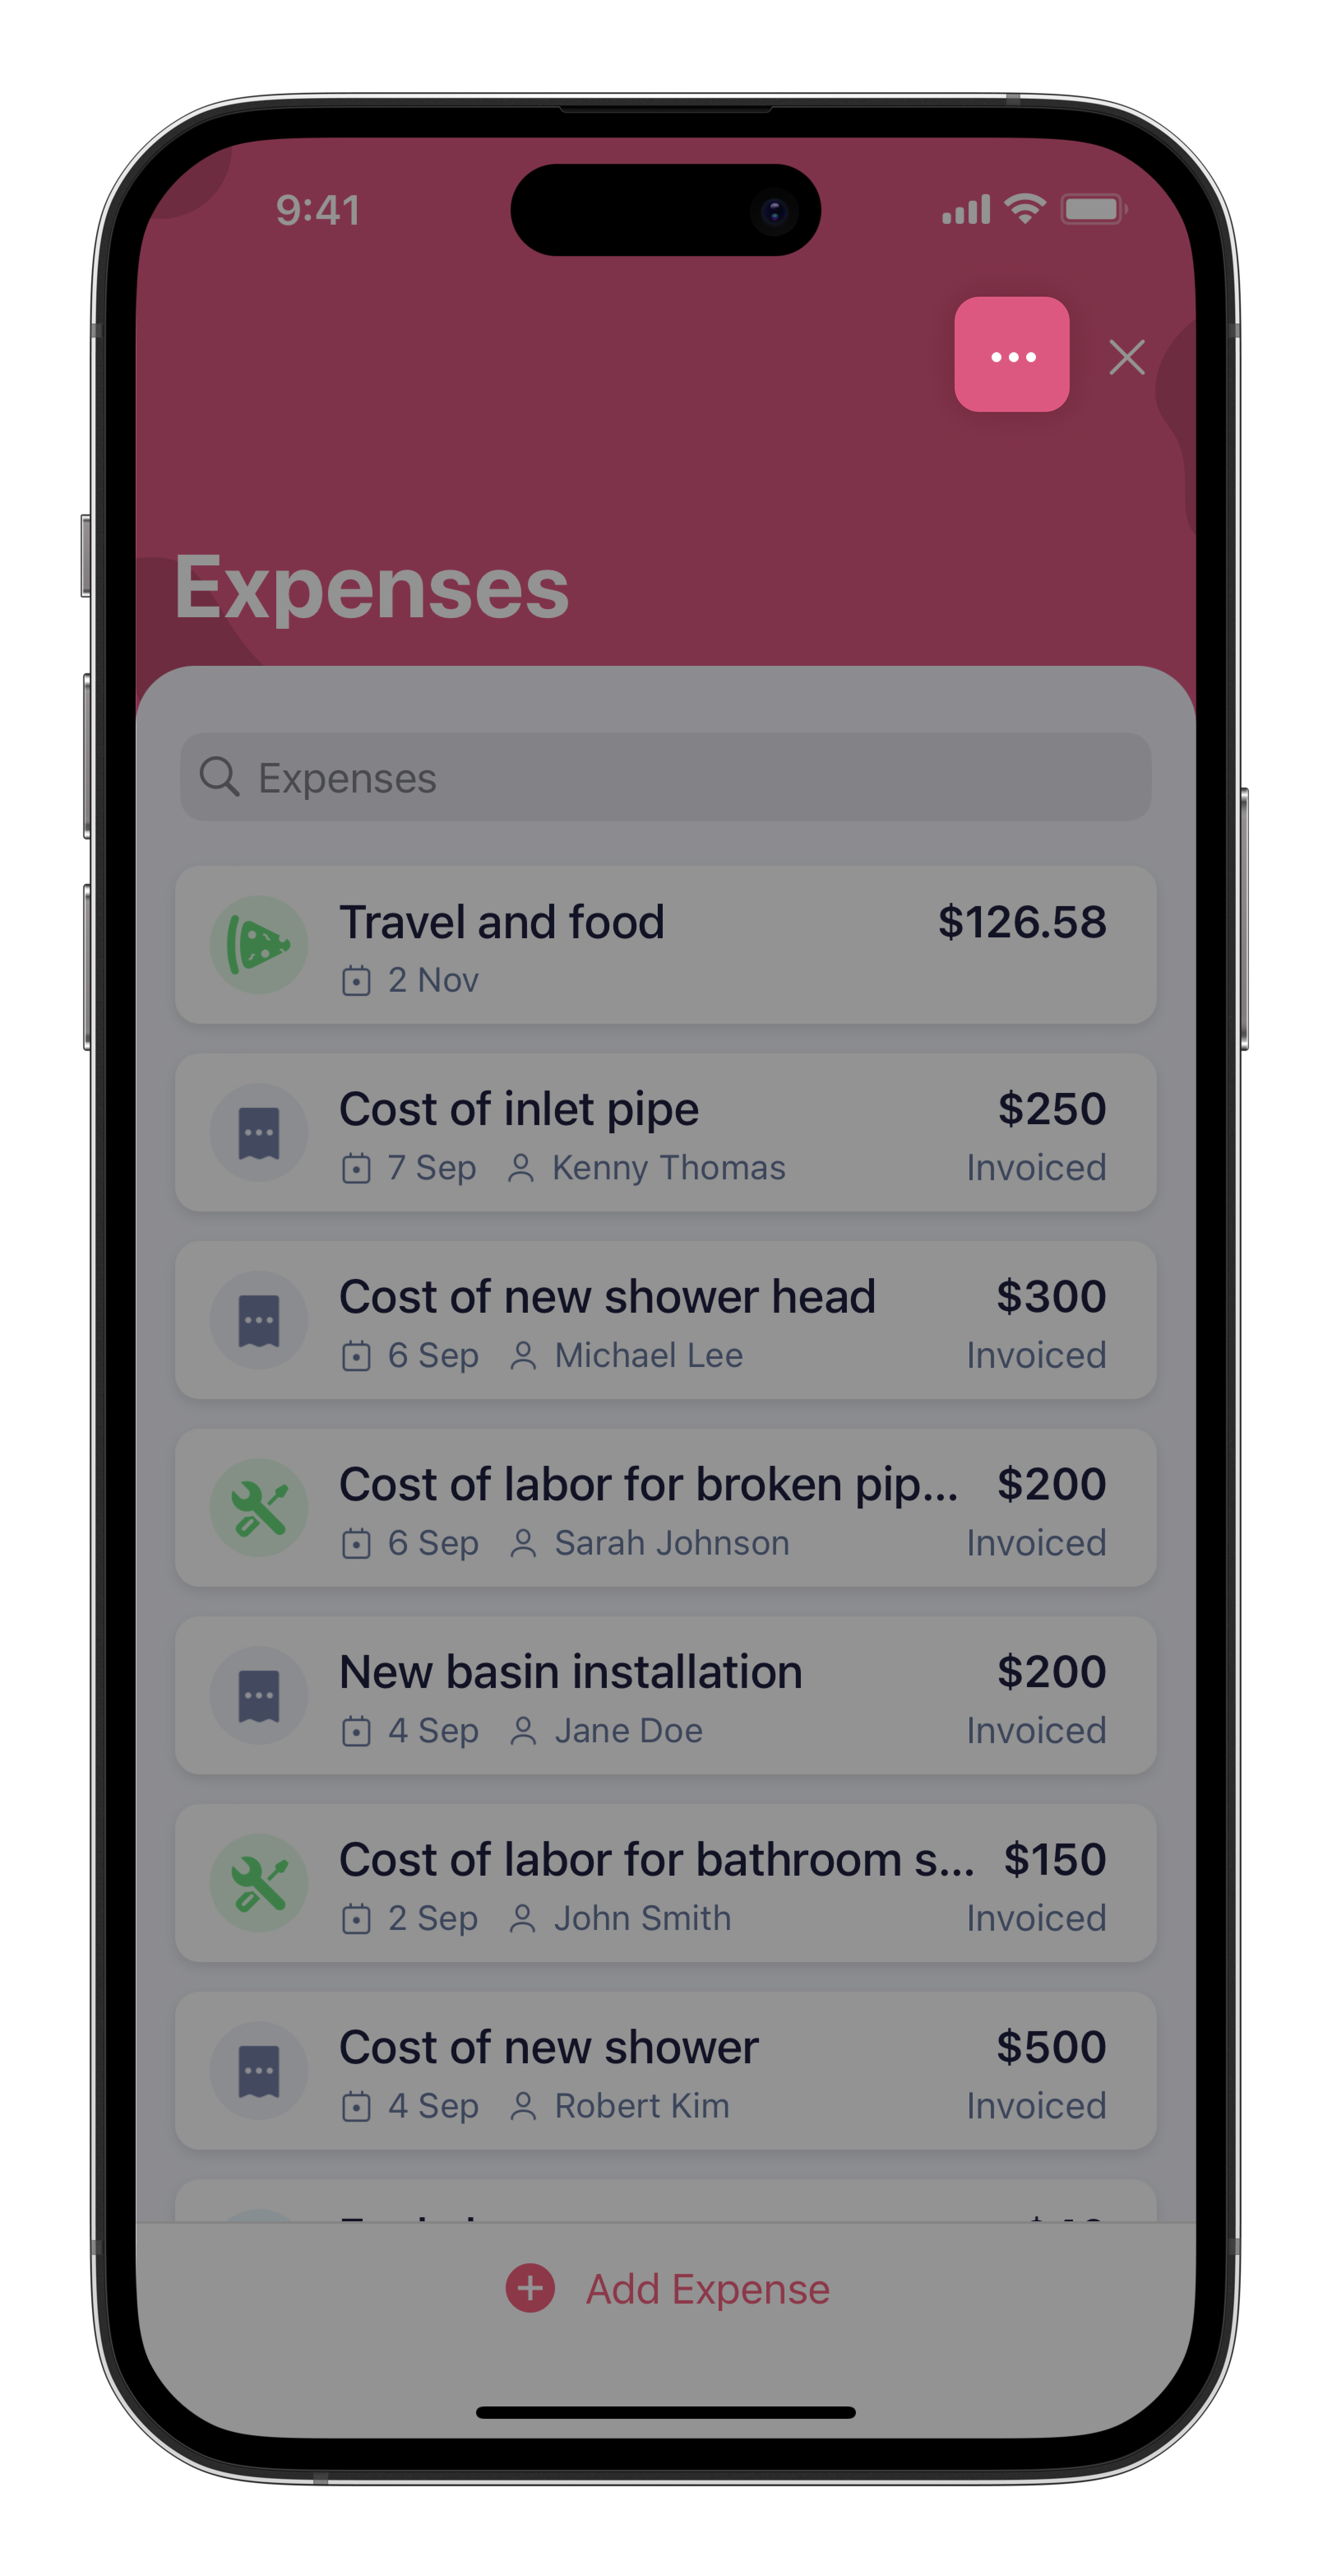
Task: Tap the calendar icon on New basin installation
Action: pyautogui.click(x=357, y=1731)
